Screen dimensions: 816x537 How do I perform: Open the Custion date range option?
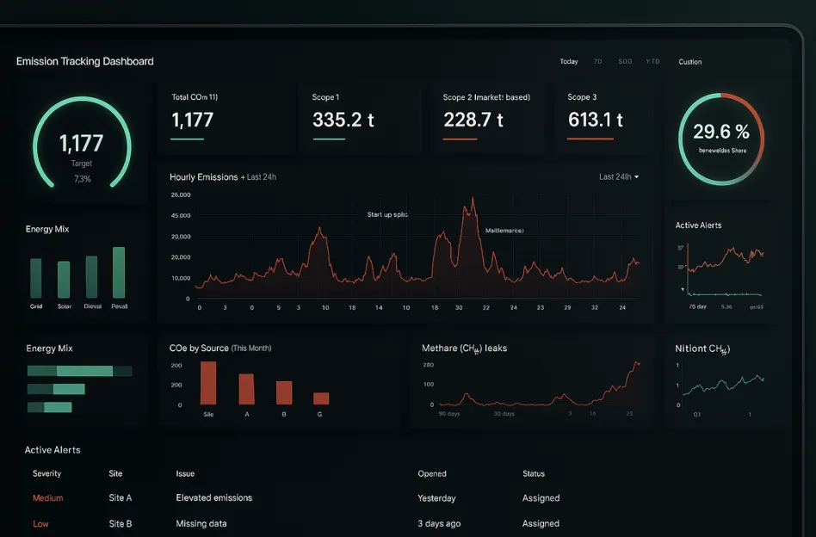pyautogui.click(x=689, y=62)
